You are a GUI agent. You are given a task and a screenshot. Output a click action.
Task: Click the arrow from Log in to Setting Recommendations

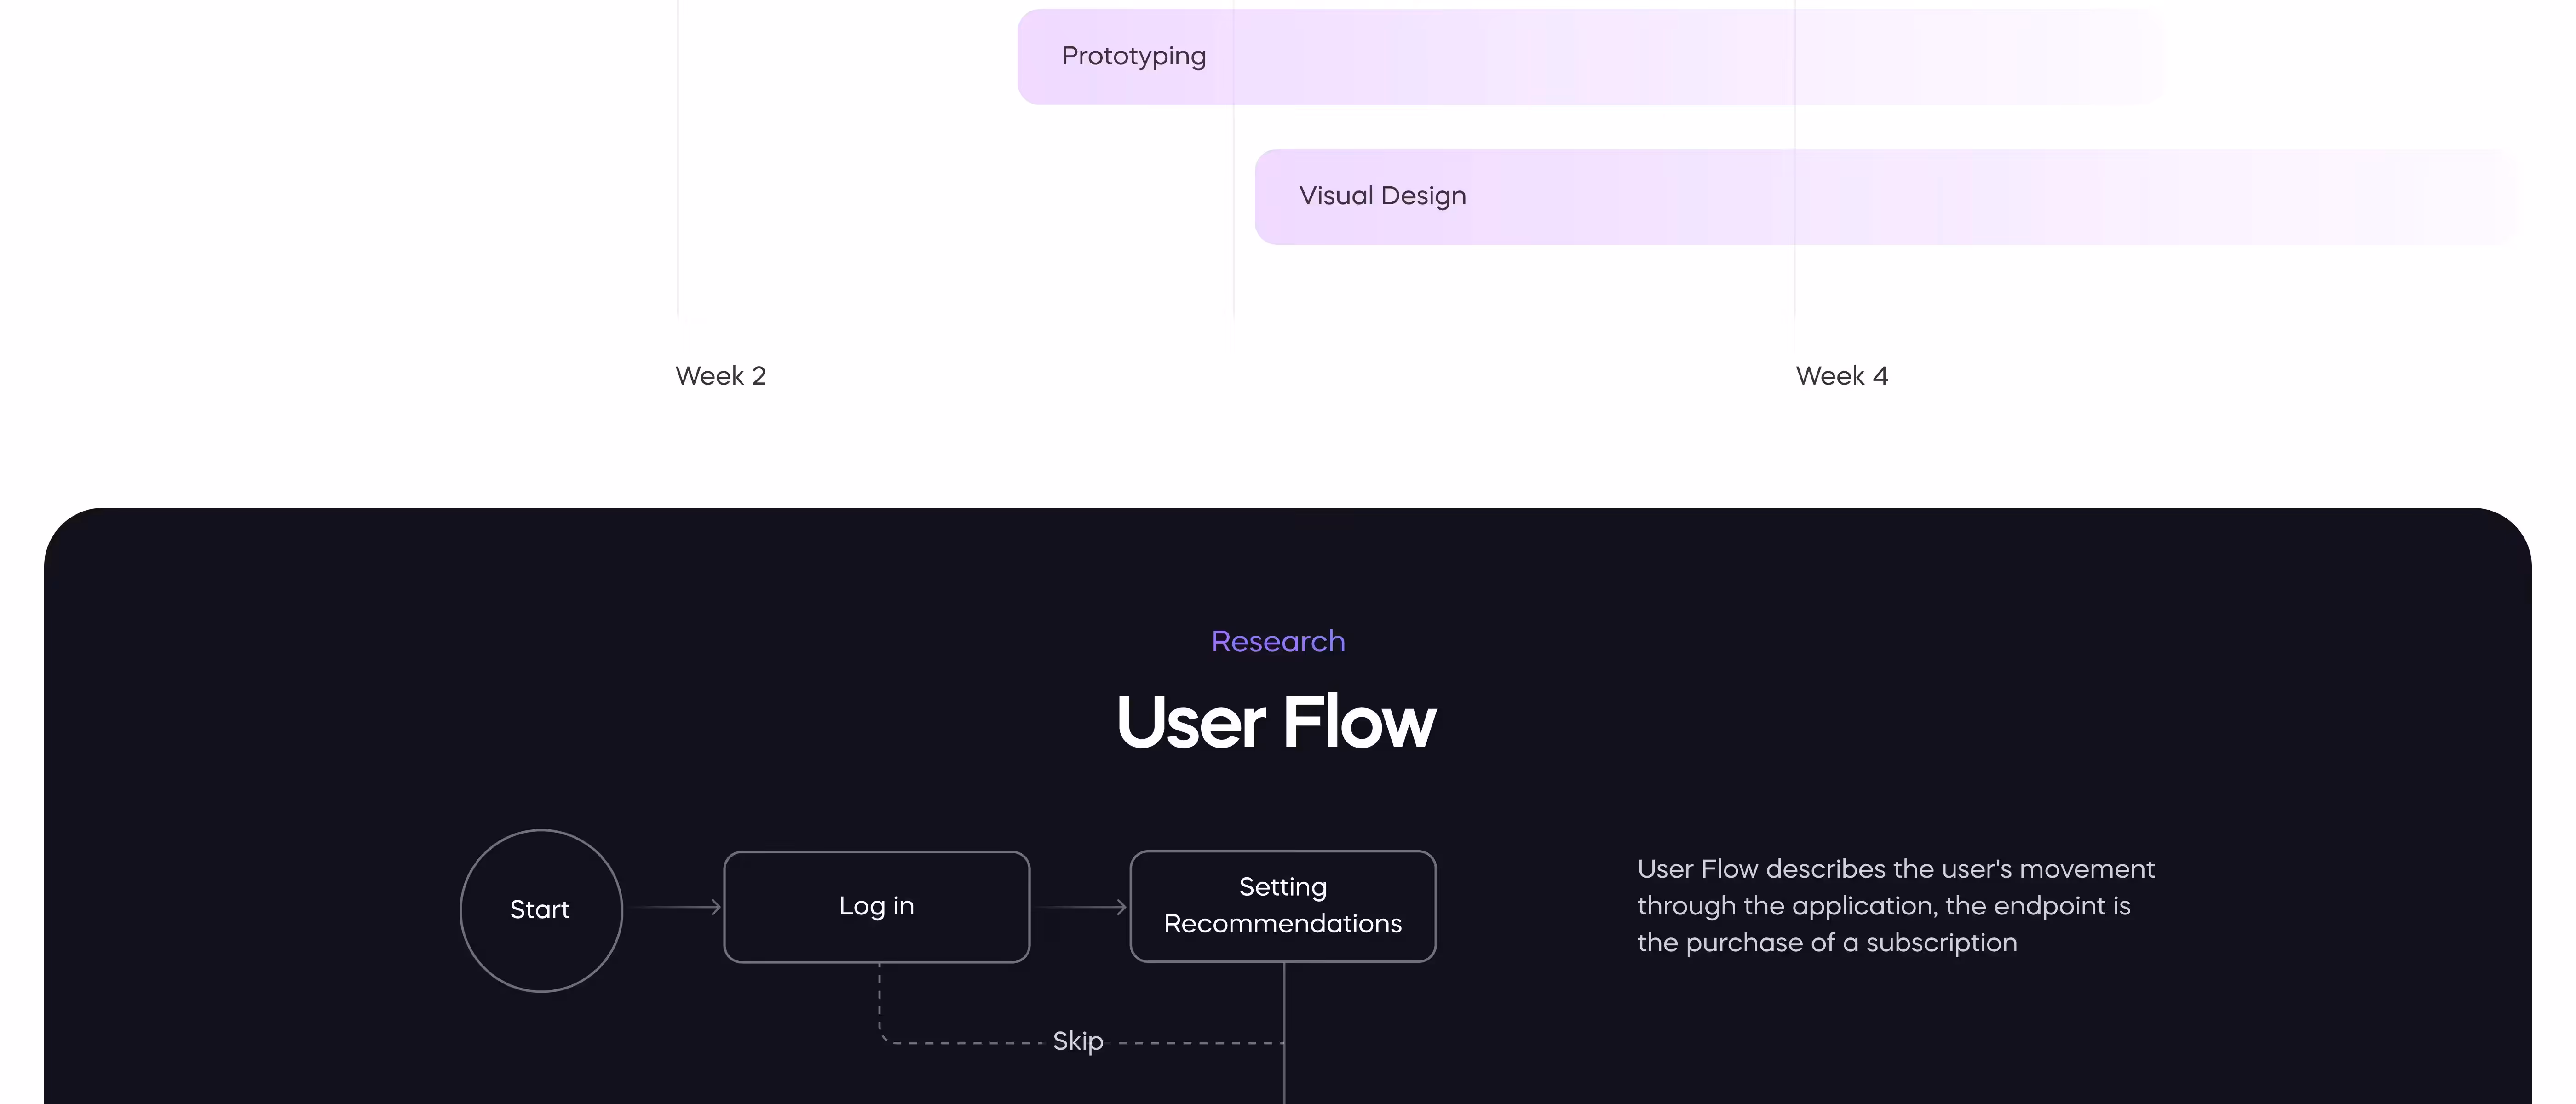click(x=1081, y=907)
